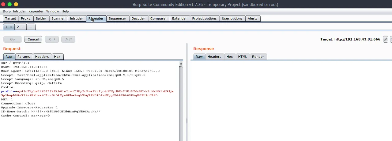Click the Target address label
This screenshot has width=392, height=141.
(350, 39)
